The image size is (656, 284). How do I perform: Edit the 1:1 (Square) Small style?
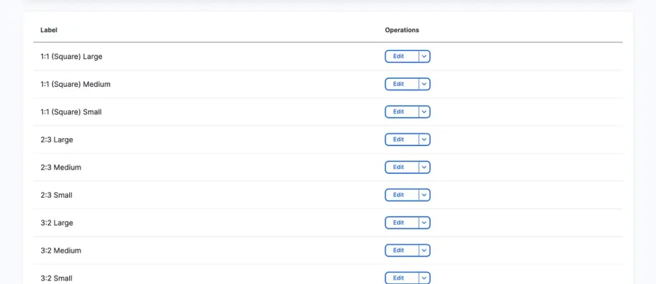pos(402,112)
